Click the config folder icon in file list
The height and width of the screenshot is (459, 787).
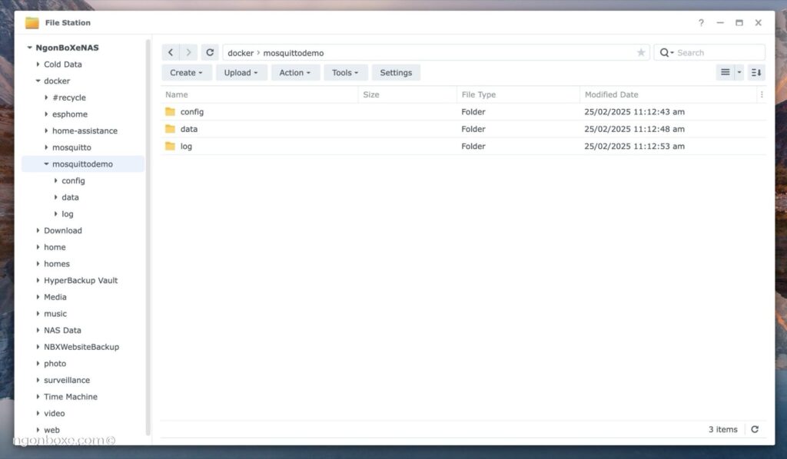point(170,112)
